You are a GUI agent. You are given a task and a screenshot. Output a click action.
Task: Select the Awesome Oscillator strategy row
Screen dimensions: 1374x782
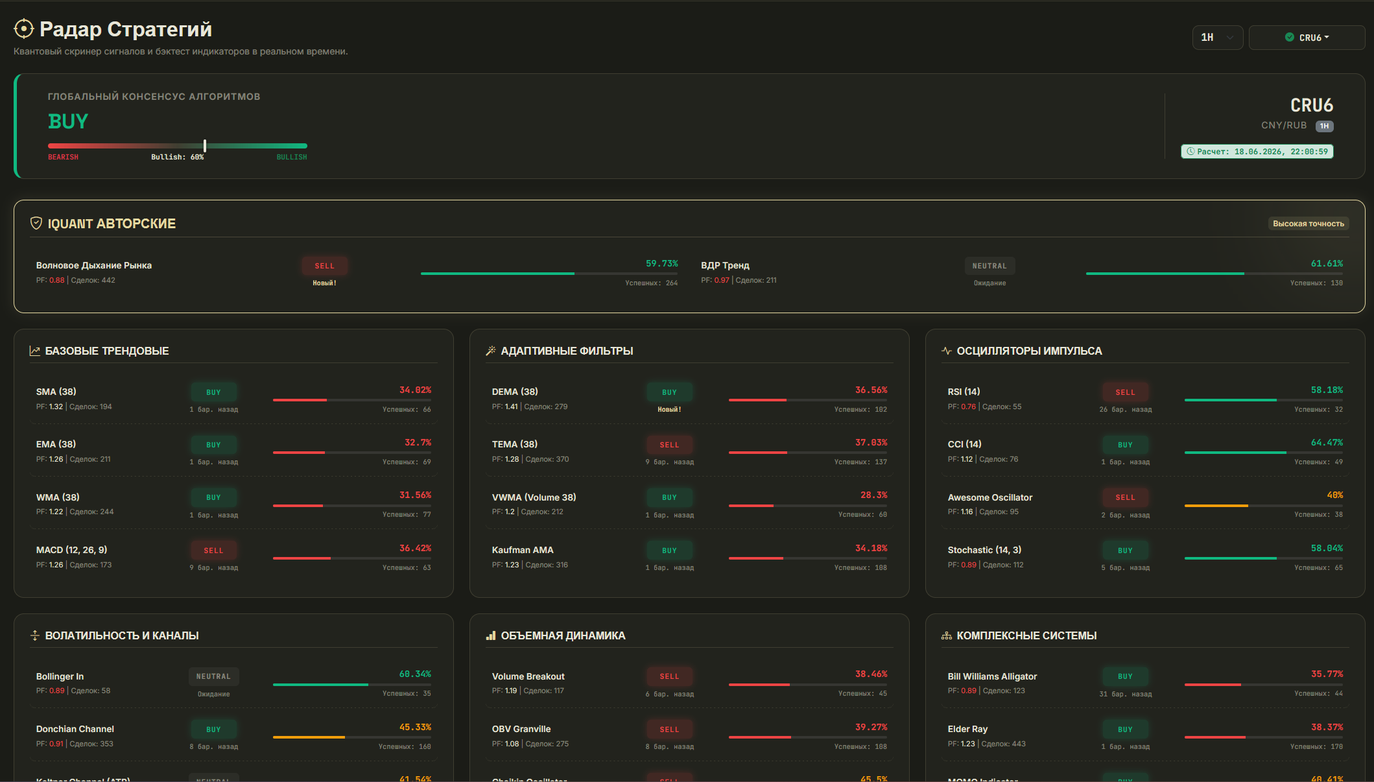[1145, 504]
